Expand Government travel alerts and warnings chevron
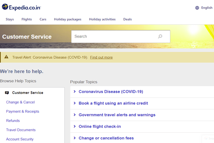Image resolution: width=214 pixels, height=143 pixels. 75,115
